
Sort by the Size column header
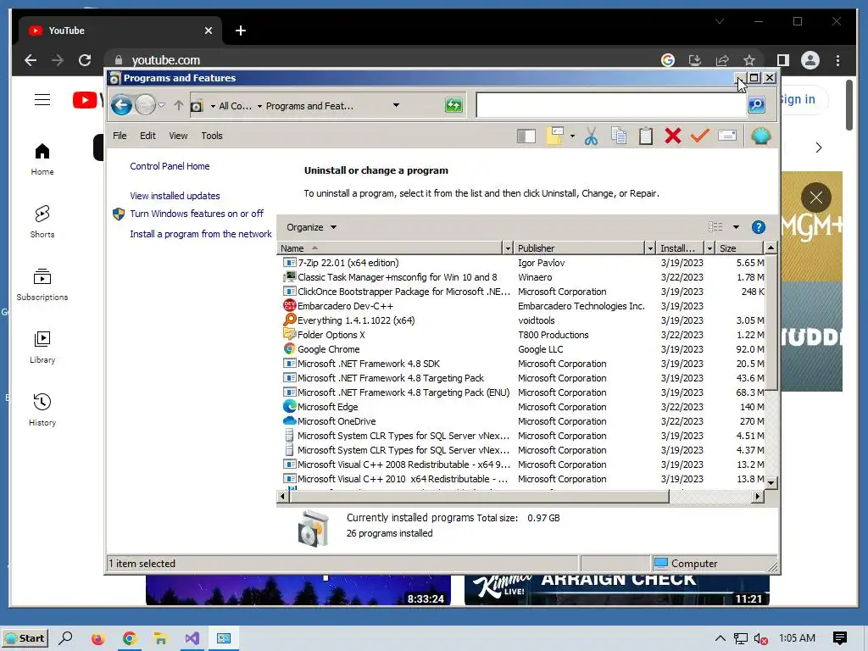point(739,248)
